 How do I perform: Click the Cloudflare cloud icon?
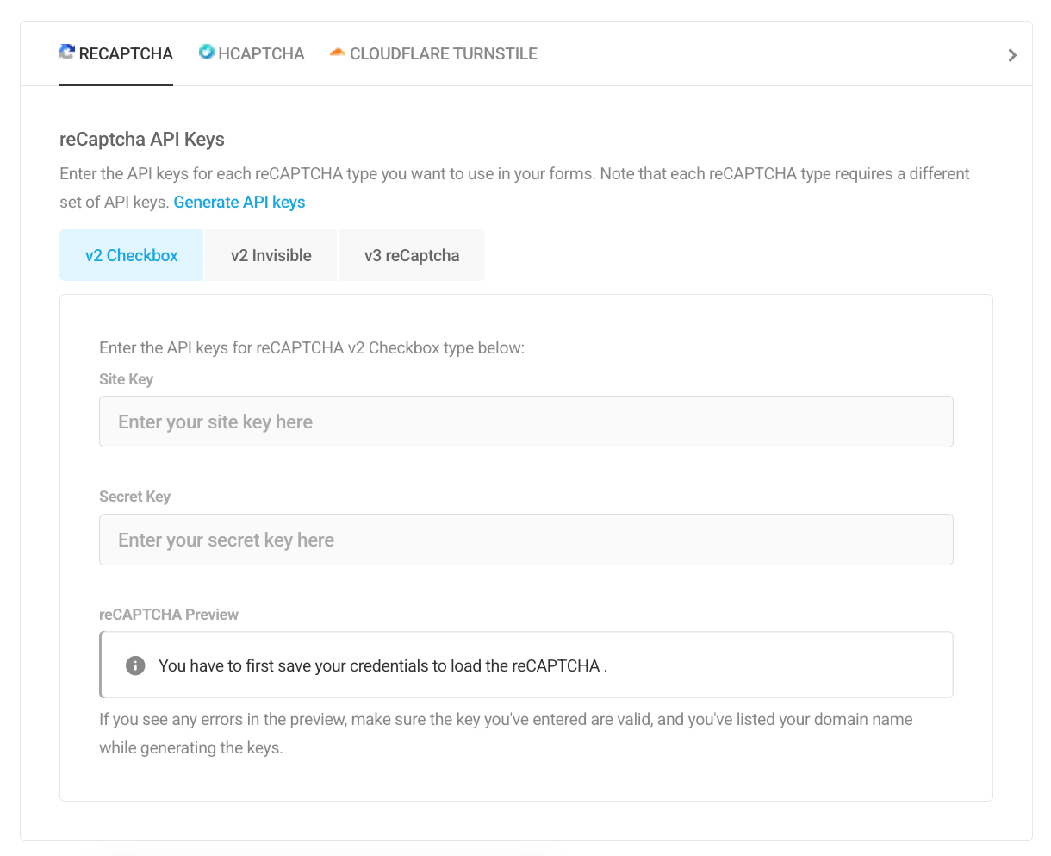coord(338,53)
